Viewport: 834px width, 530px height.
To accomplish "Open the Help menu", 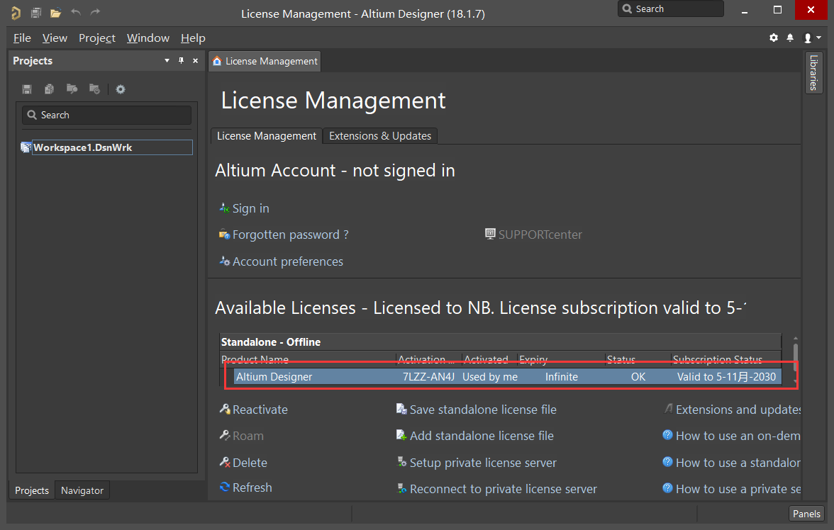I will click(x=193, y=38).
